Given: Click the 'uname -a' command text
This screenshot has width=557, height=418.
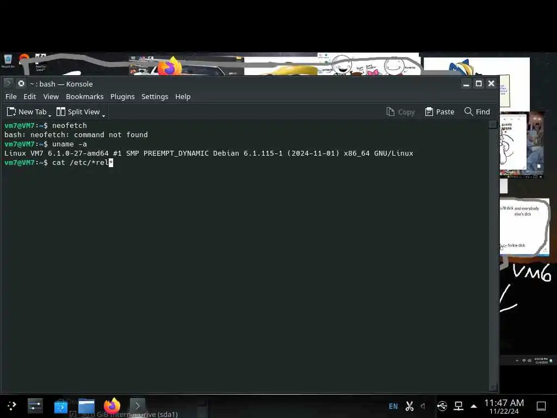Looking at the screenshot, I should click(x=70, y=144).
